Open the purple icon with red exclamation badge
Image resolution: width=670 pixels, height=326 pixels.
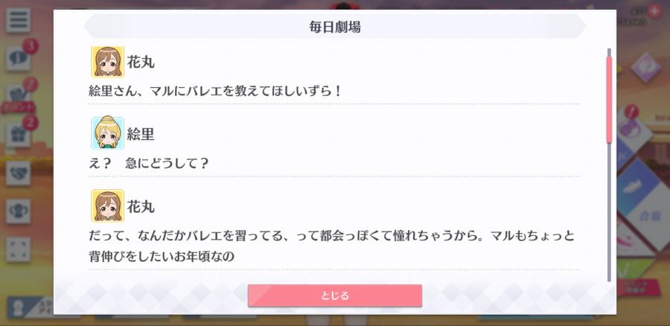631,125
